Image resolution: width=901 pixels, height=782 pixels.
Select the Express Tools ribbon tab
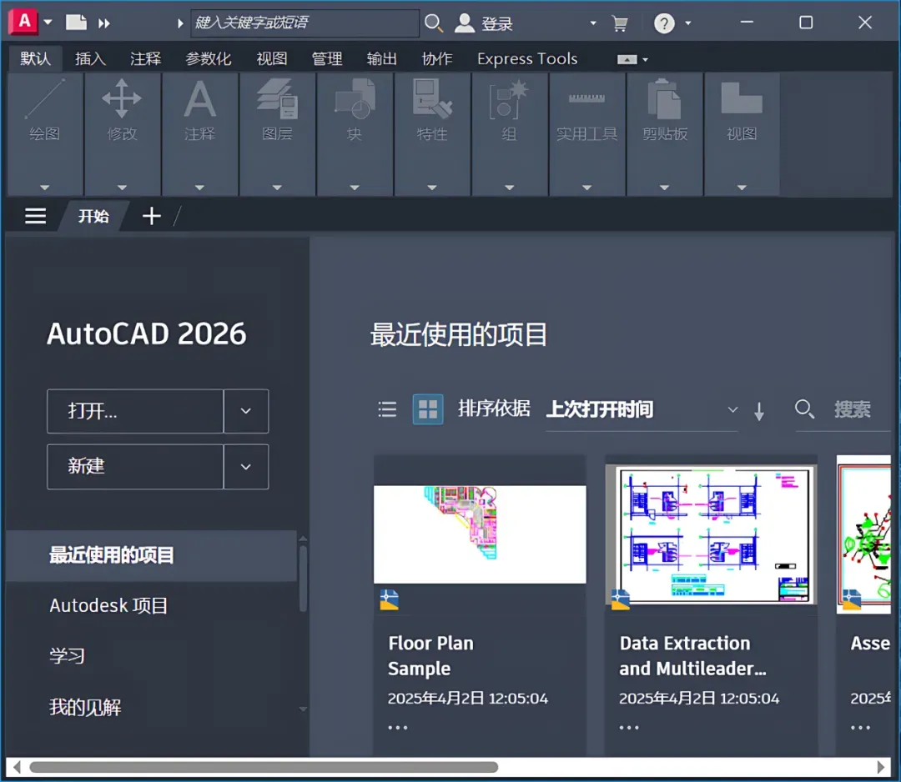tap(527, 58)
